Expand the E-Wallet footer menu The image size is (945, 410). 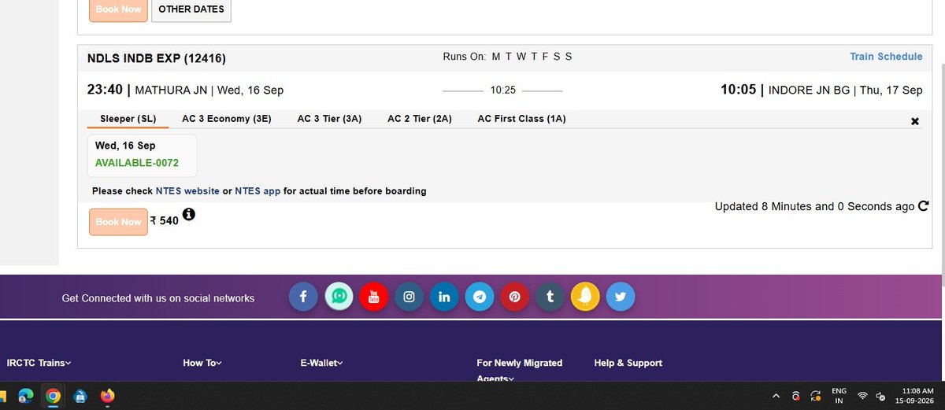coord(321,363)
